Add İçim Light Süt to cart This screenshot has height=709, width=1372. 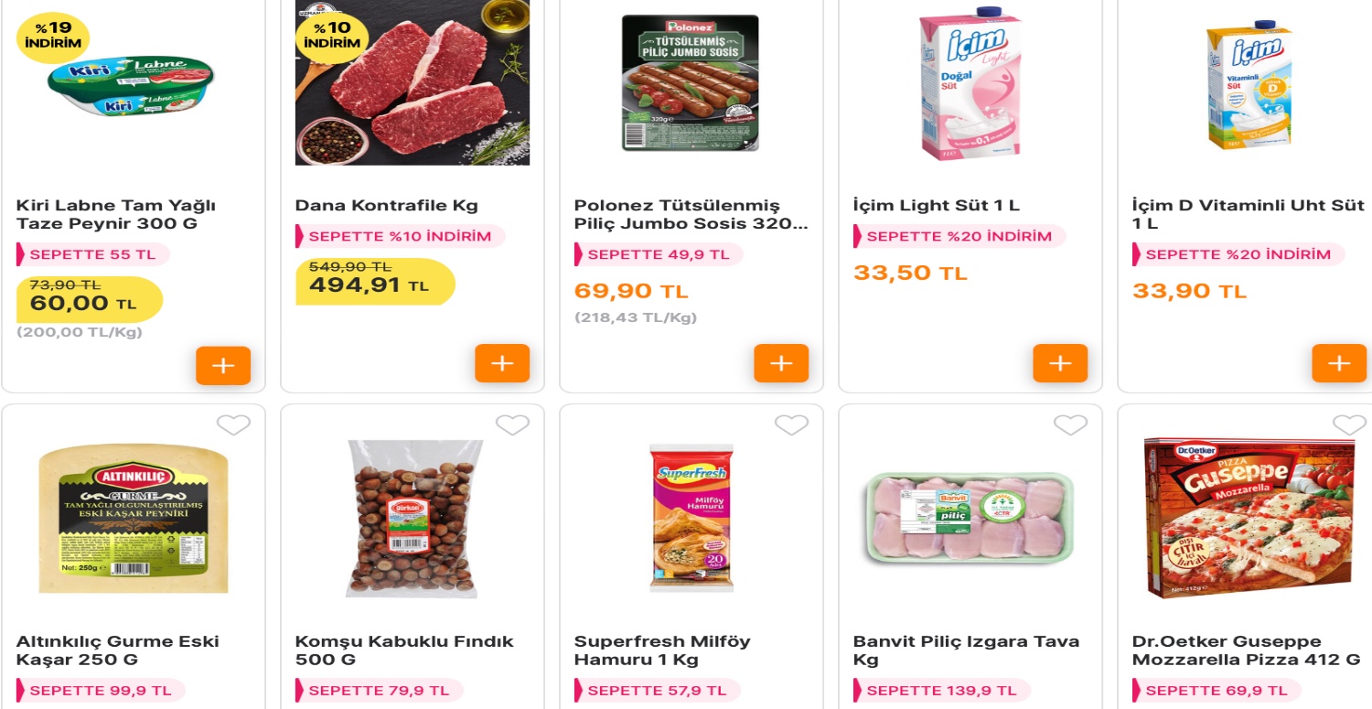pyautogui.click(x=1060, y=364)
